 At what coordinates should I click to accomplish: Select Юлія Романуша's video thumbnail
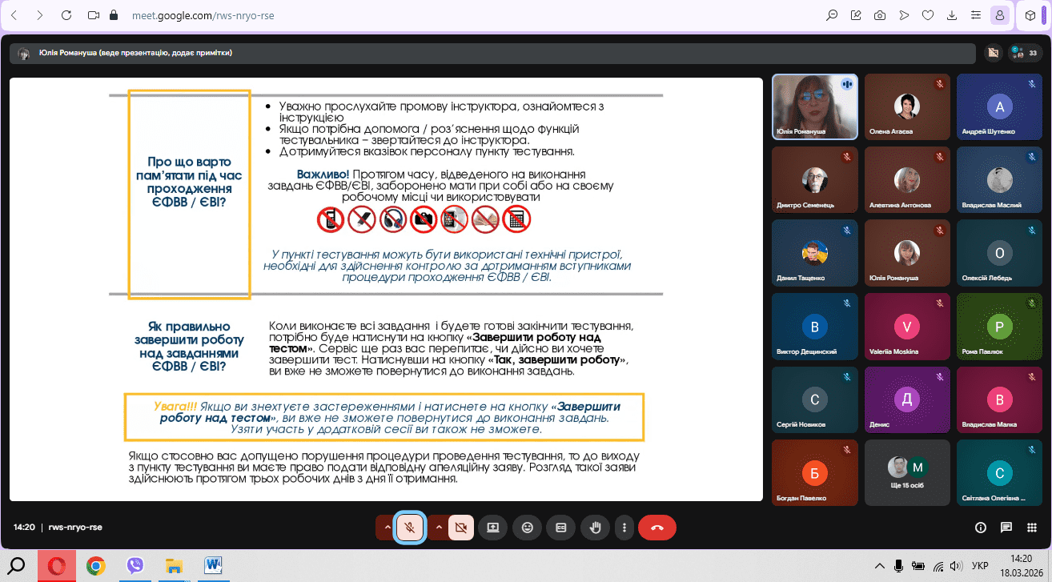click(815, 106)
